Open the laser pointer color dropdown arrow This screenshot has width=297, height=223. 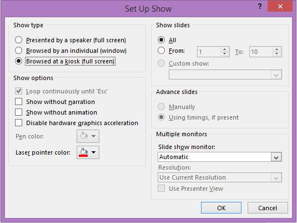pyautogui.click(x=94, y=152)
